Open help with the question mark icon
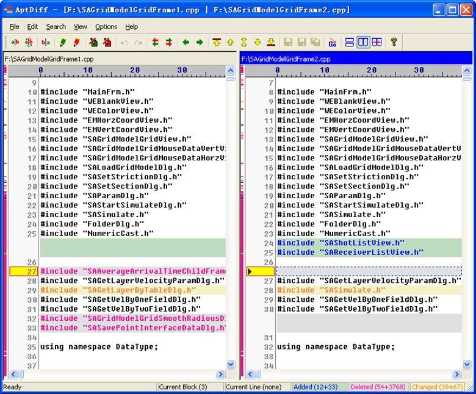 [x=394, y=42]
